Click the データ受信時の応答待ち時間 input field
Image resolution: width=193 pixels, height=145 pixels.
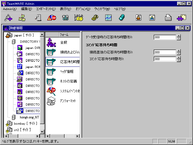coord(165,37)
